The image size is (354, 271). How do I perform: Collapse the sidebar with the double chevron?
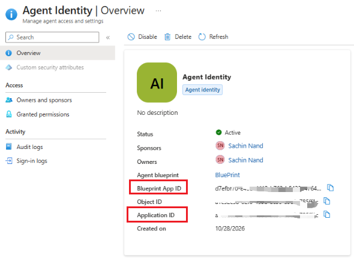108,38
